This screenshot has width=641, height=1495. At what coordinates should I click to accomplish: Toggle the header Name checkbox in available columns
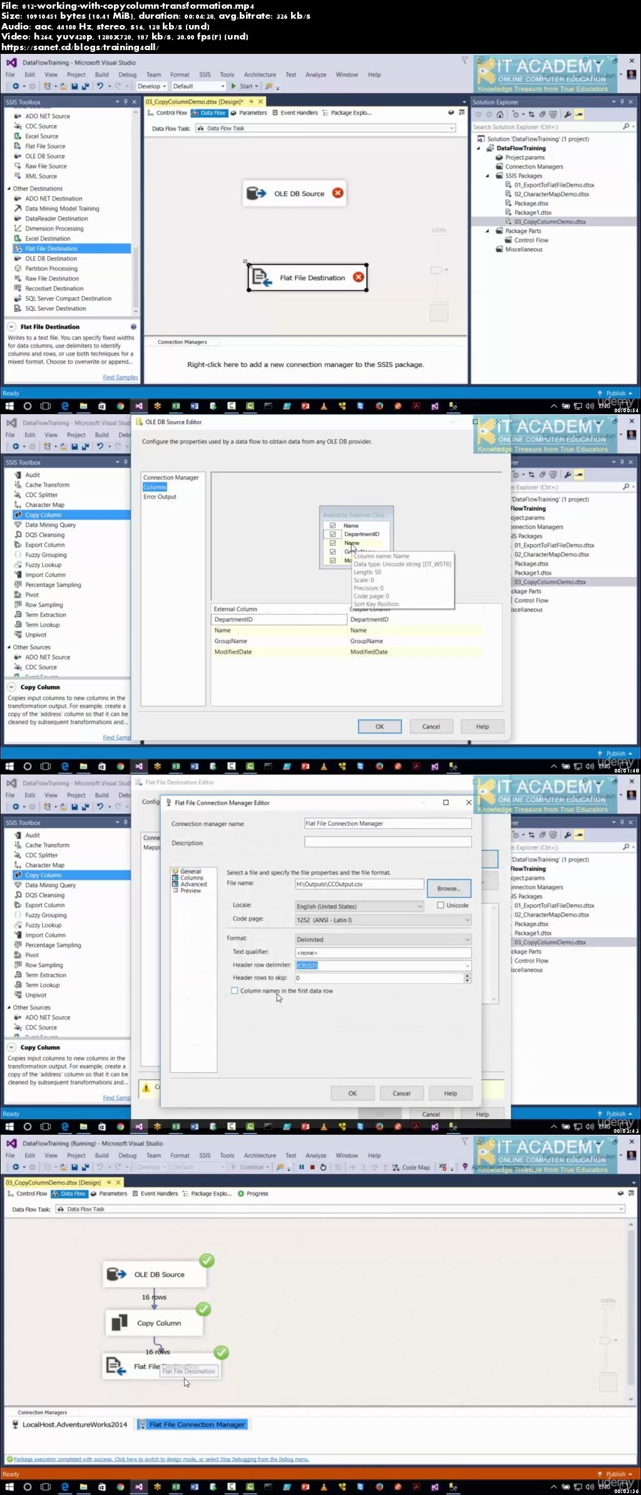(x=332, y=526)
